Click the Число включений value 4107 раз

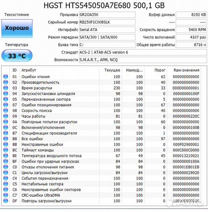point(191,37)
